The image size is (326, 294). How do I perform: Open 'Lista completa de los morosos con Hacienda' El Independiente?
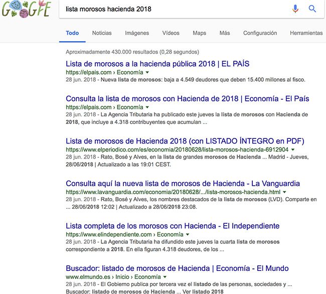(x=173, y=226)
